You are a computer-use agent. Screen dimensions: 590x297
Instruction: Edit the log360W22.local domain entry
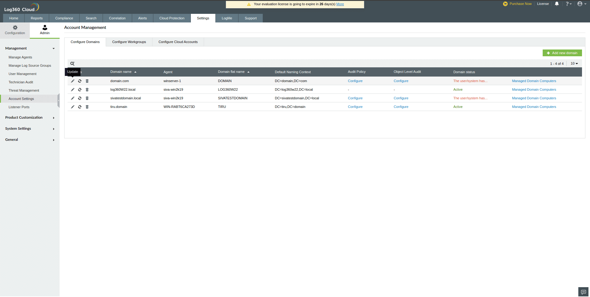(x=73, y=90)
